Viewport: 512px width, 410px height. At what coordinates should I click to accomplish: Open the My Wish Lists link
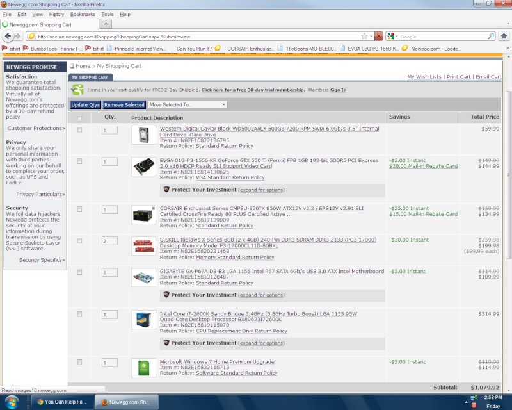coord(424,76)
